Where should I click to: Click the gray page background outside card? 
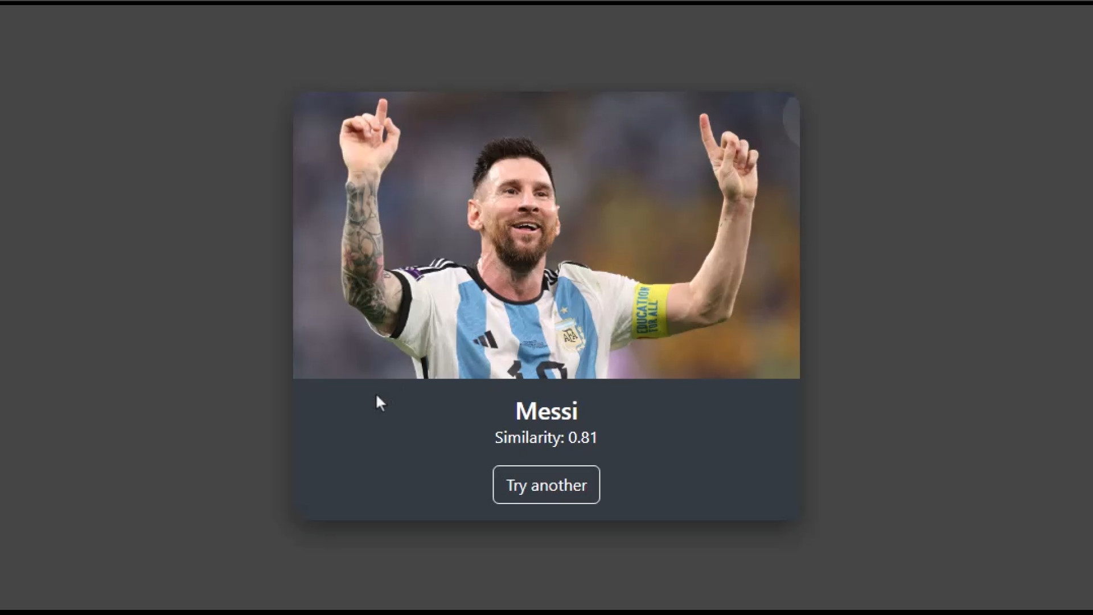coord(142,307)
